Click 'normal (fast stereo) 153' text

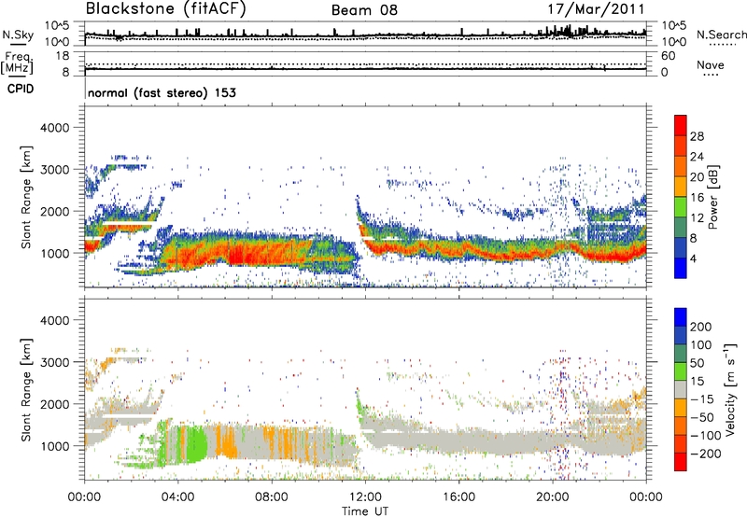(162, 92)
